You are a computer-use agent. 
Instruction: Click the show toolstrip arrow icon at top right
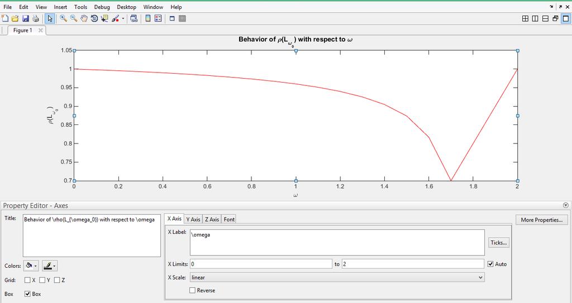pos(551,7)
